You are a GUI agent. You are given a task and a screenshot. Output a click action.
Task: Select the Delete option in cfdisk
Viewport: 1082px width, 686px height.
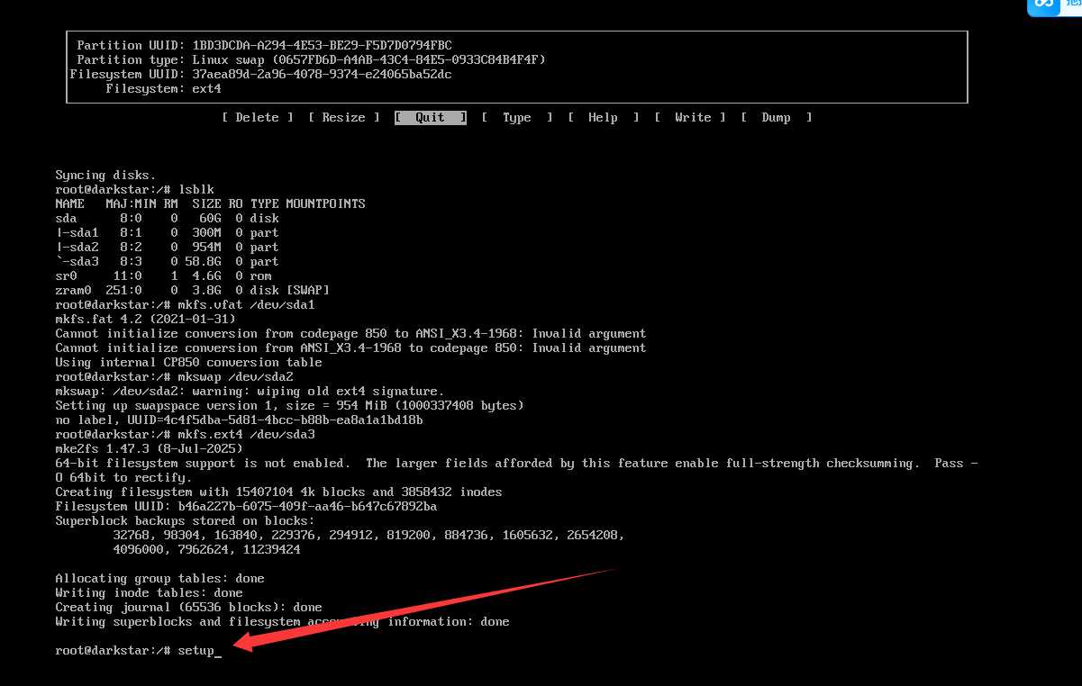click(x=257, y=117)
